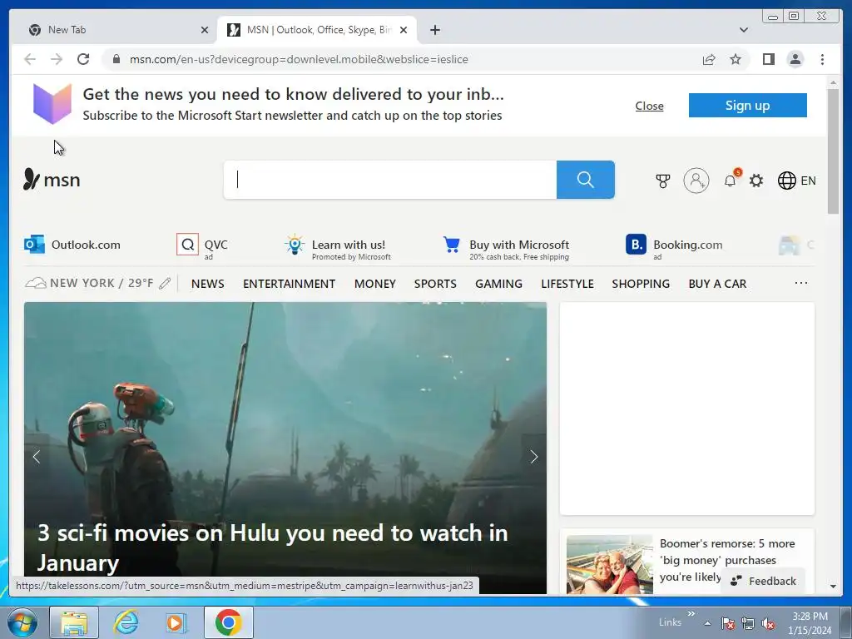Open the NEWS section
The width and height of the screenshot is (852, 639).
[x=207, y=284]
